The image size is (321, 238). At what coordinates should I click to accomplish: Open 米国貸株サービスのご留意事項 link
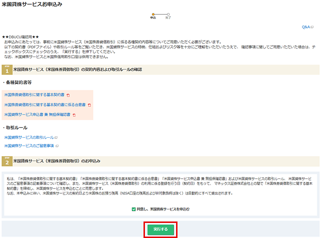29,146
